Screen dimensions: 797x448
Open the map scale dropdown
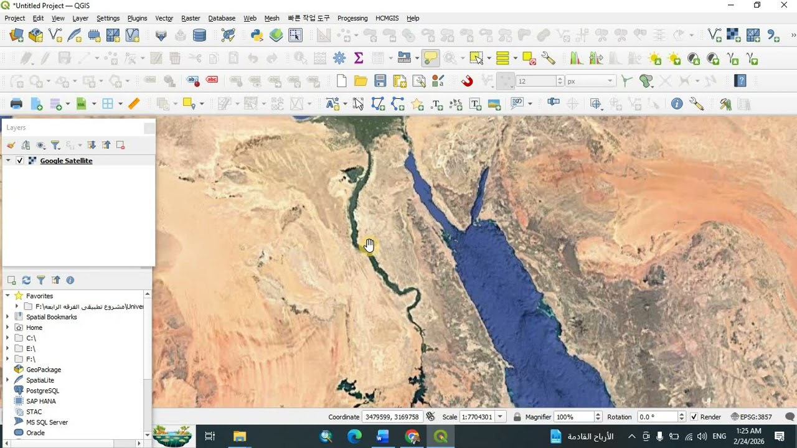(x=500, y=417)
